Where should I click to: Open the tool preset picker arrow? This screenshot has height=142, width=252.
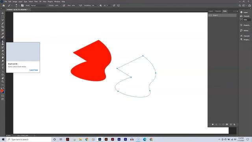click(11, 6)
